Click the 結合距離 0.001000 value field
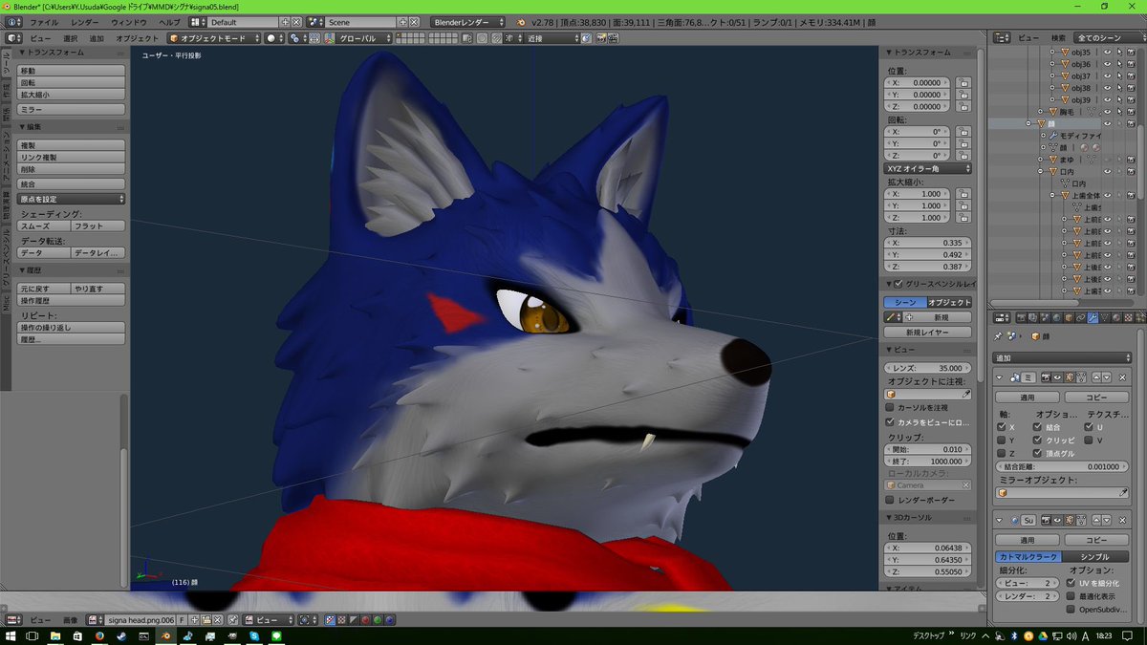 click(x=1062, y=465)
